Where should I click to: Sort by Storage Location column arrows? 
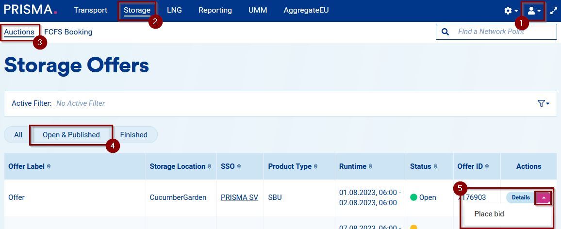click(x=209, y=166)
